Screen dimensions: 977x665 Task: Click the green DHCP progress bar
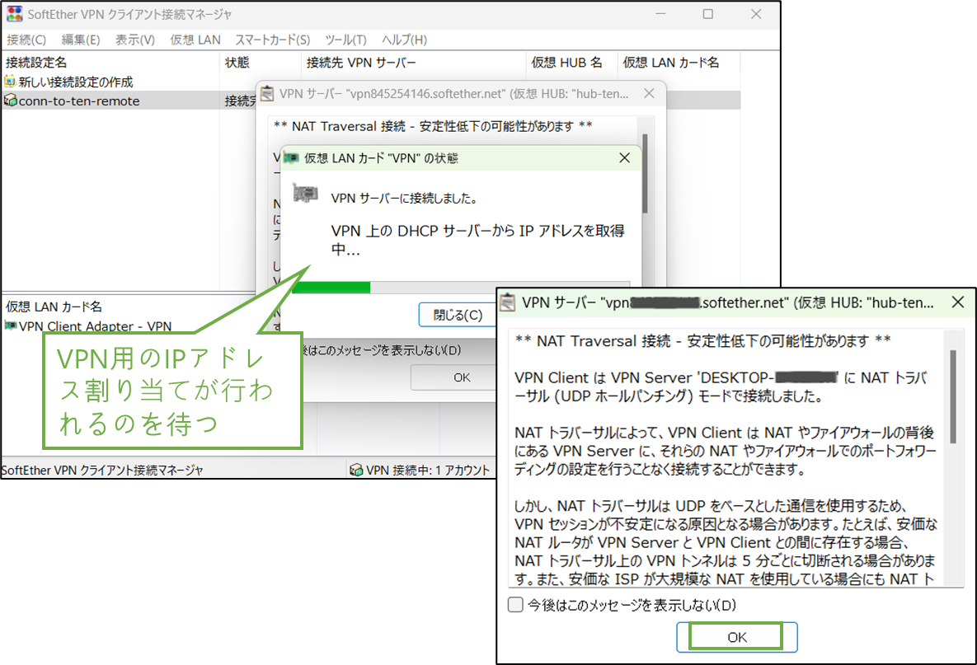coord(331,287)
